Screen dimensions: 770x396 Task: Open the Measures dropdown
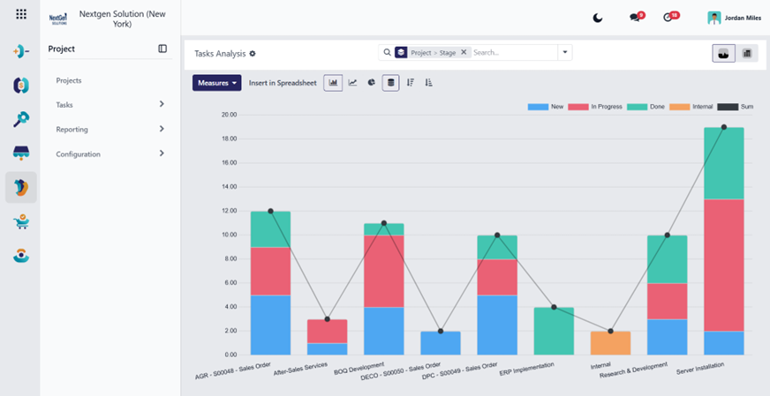pos(217,83)
